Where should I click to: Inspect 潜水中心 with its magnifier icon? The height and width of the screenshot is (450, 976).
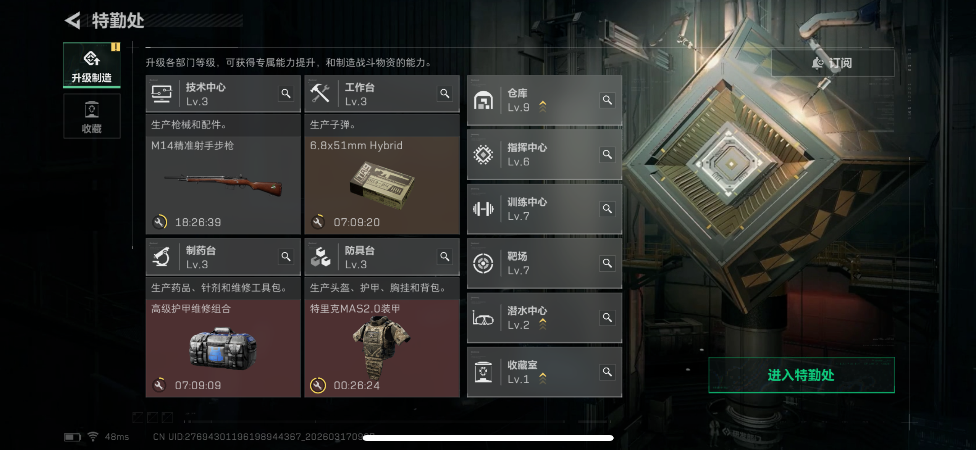tap(608, 318)
